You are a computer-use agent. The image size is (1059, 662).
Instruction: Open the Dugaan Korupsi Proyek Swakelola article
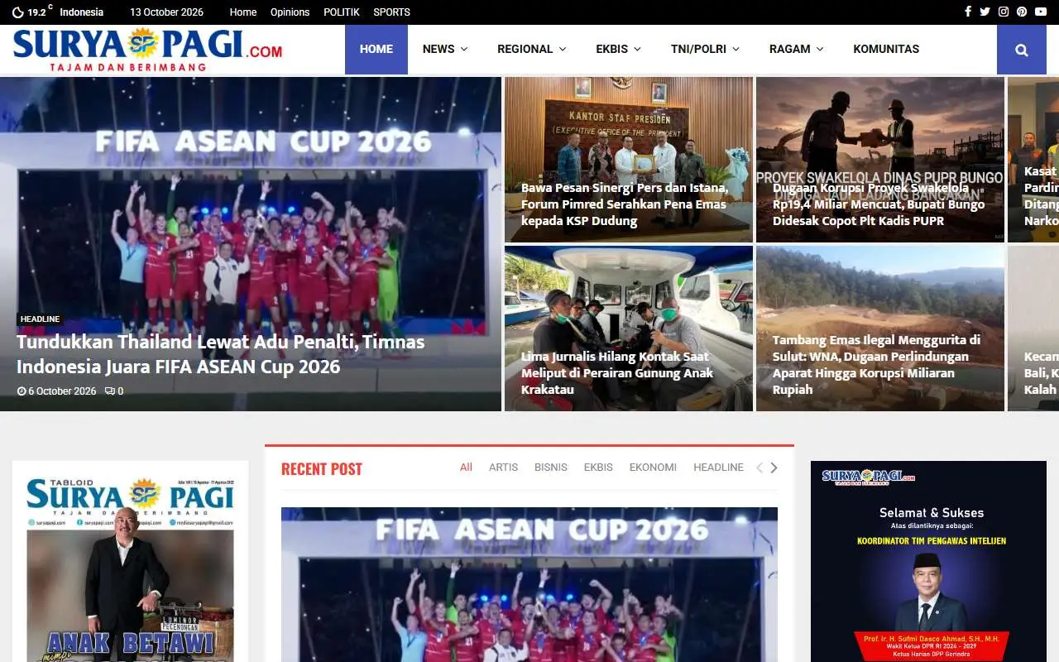pos(879,204)
